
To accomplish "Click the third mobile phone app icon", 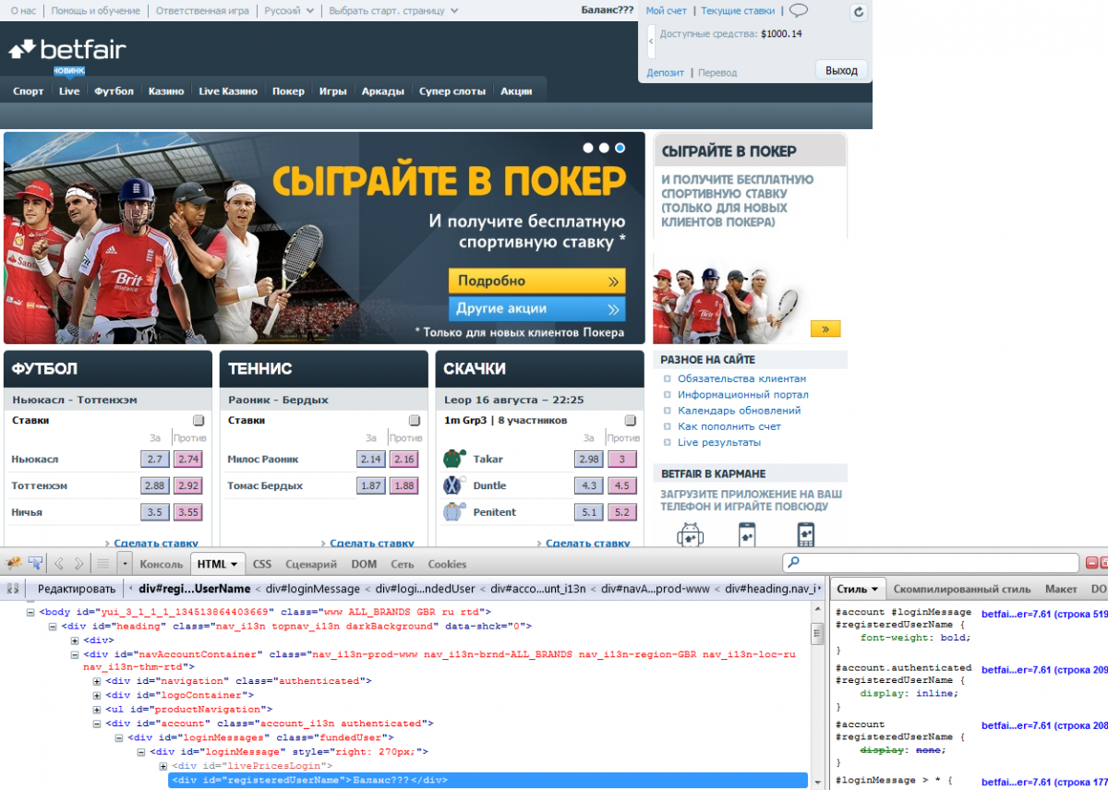I will pos(805,534).
